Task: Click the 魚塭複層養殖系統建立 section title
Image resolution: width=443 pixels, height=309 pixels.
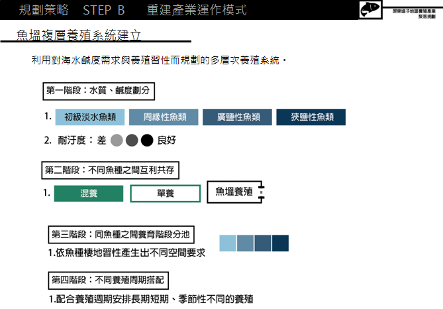Action: pyautogui.click(x=78, y=35)
